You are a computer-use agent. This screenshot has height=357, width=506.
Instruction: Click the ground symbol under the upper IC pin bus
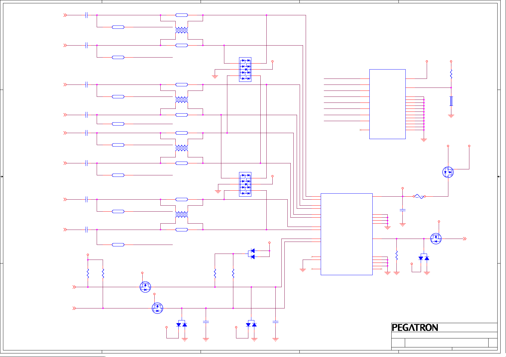click(x=424, y=140)
